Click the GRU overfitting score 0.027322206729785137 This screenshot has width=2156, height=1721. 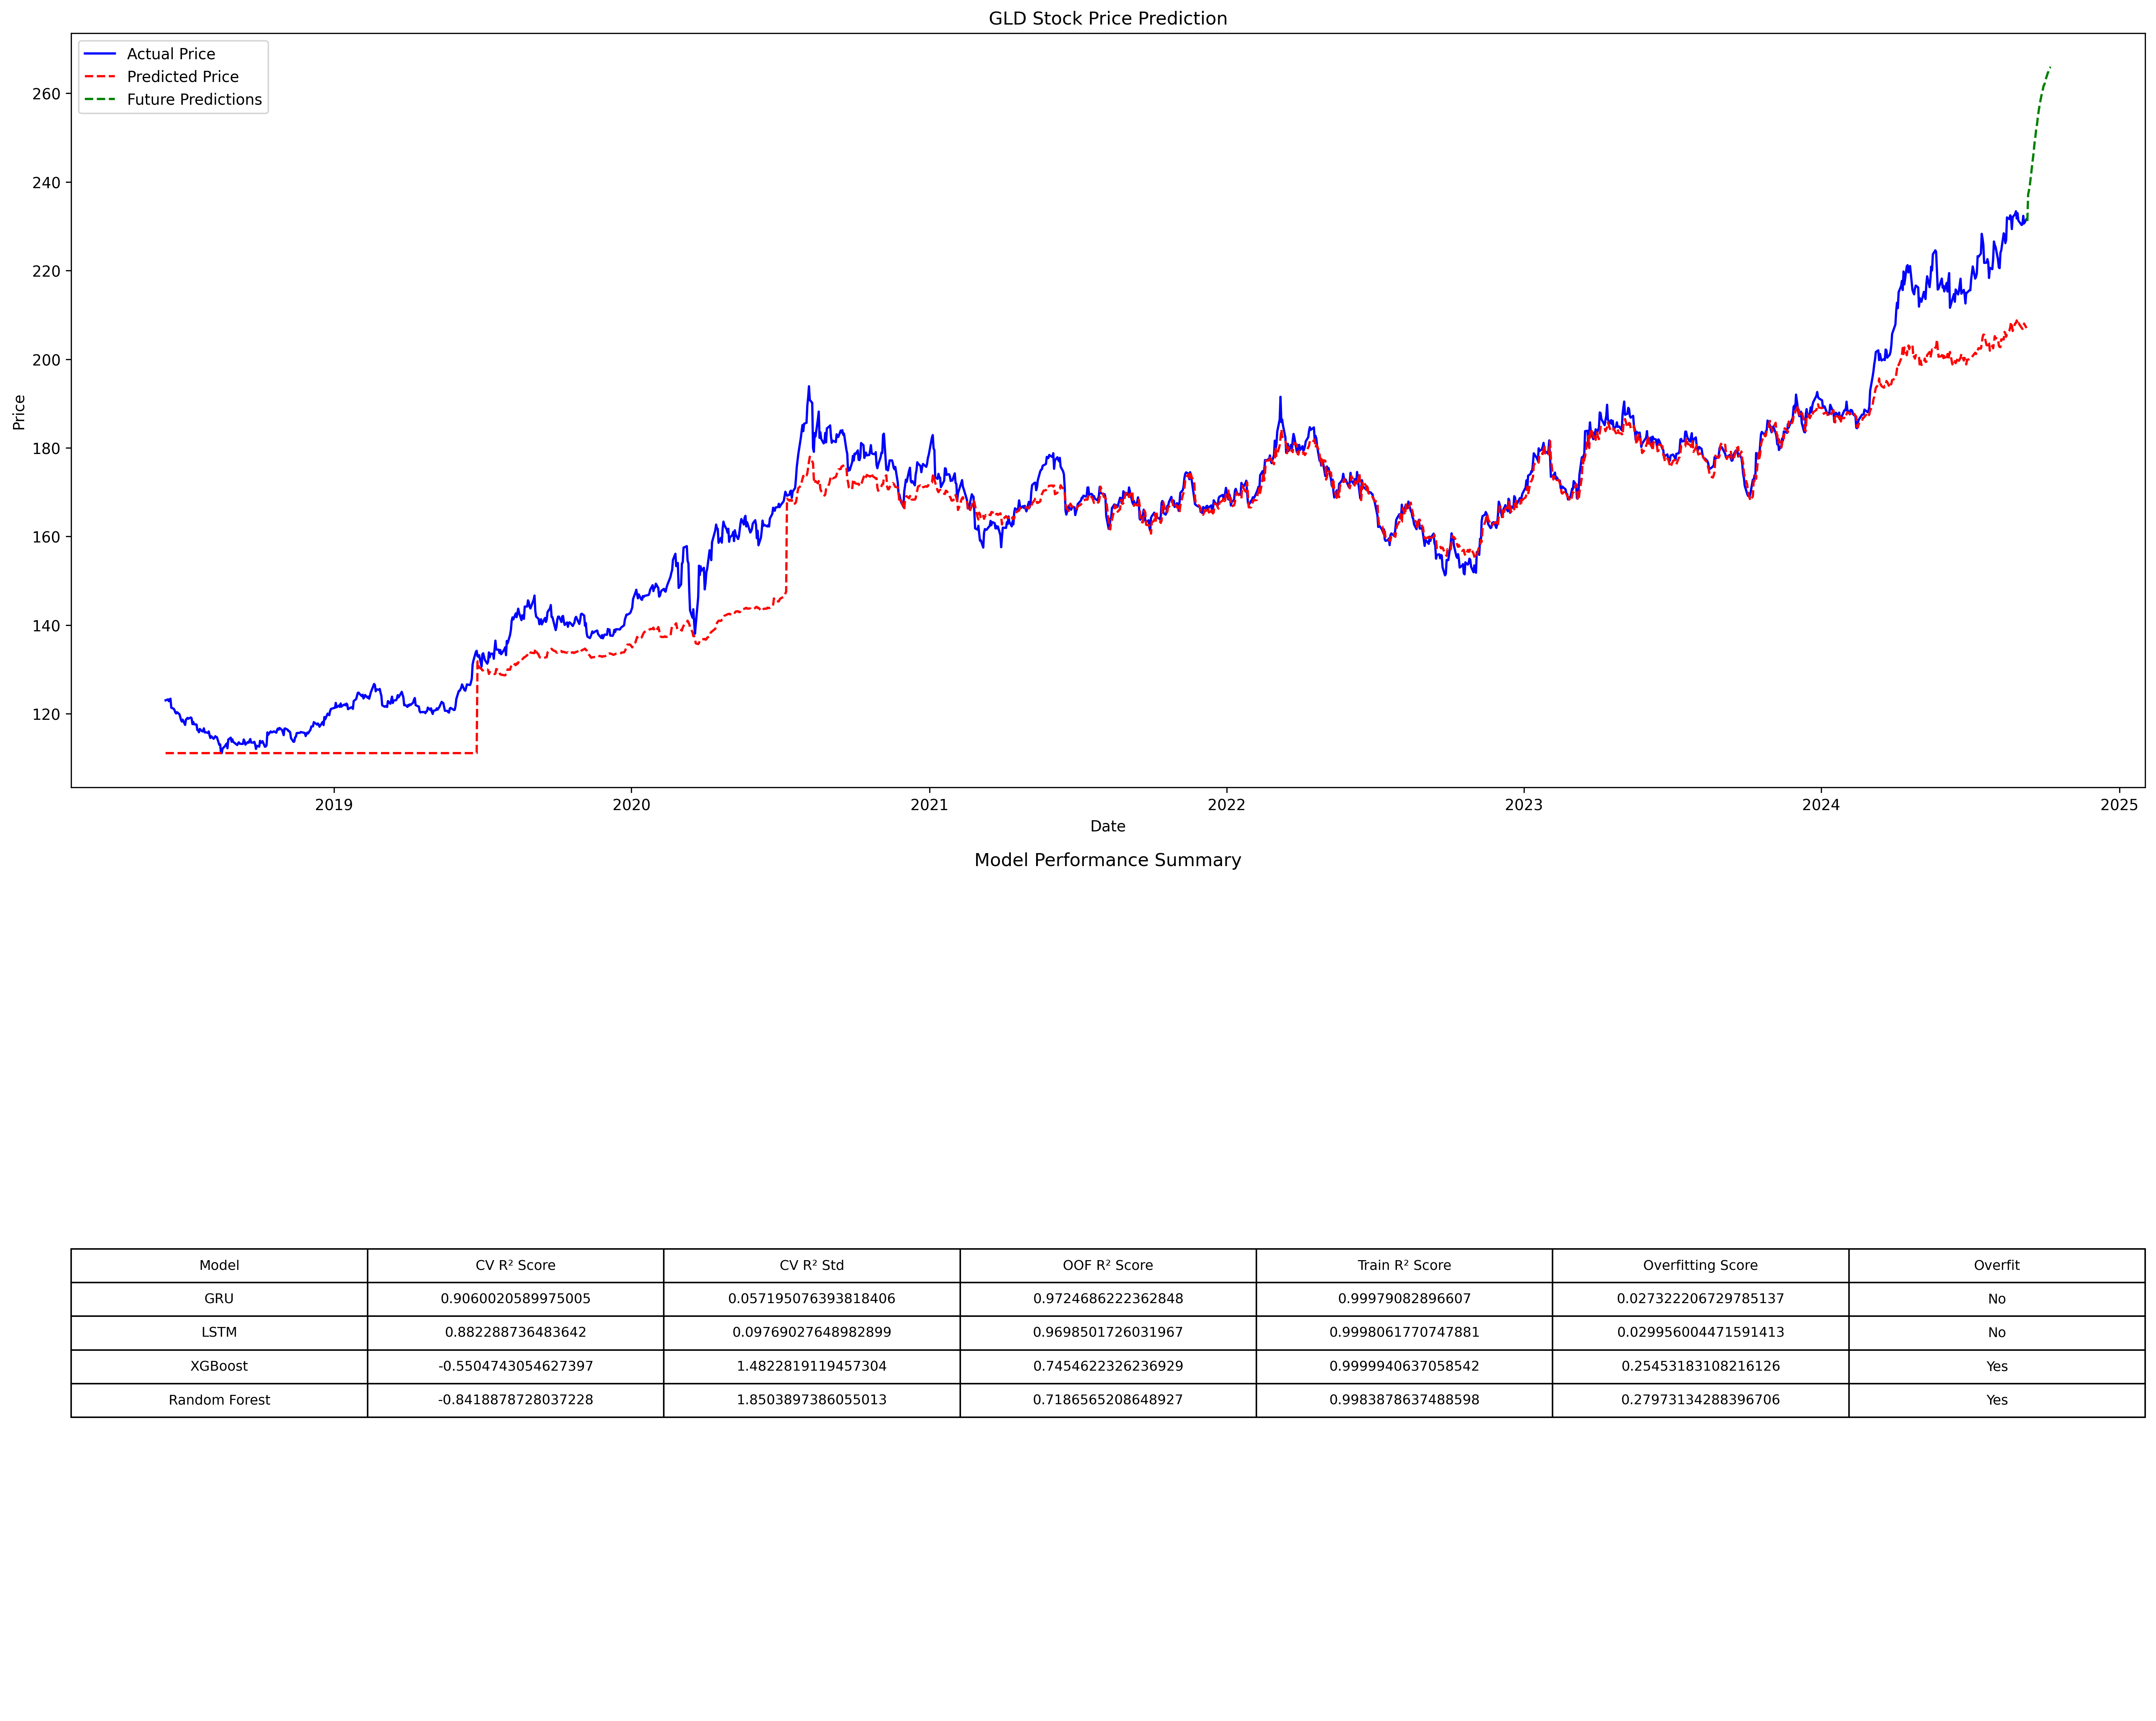tap(1700, 1299)
